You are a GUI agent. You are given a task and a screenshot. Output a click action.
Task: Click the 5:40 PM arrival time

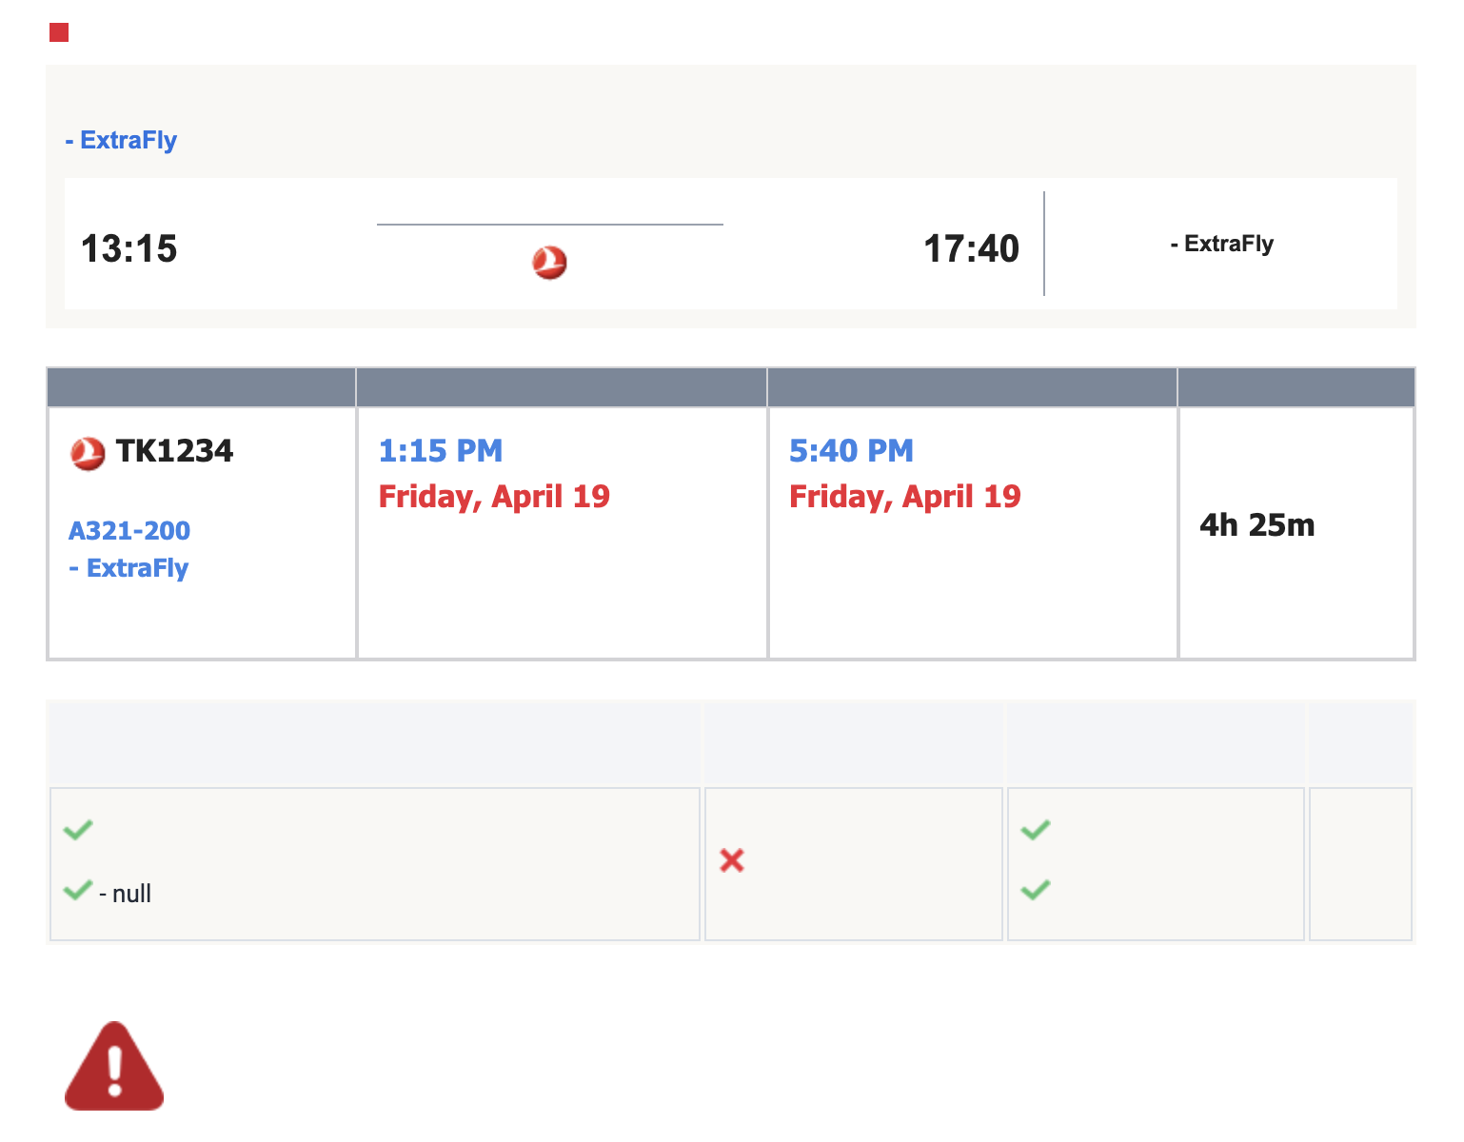tap(851, 450)
